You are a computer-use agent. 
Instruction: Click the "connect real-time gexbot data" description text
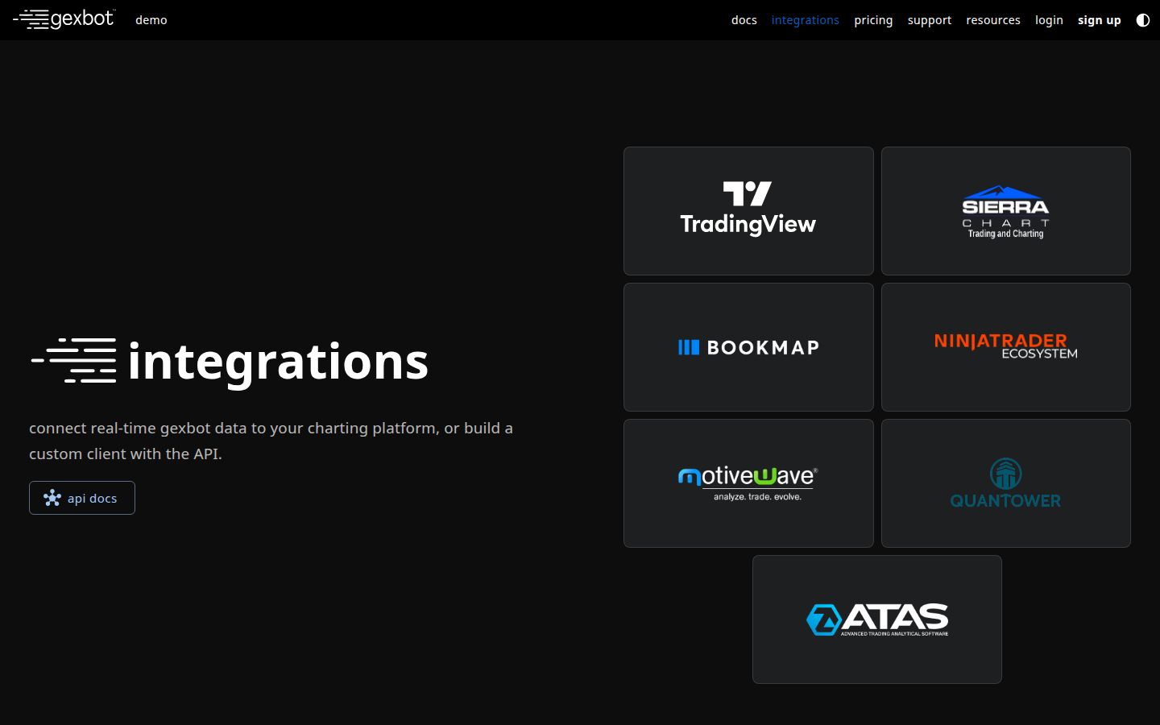[271, 441]
